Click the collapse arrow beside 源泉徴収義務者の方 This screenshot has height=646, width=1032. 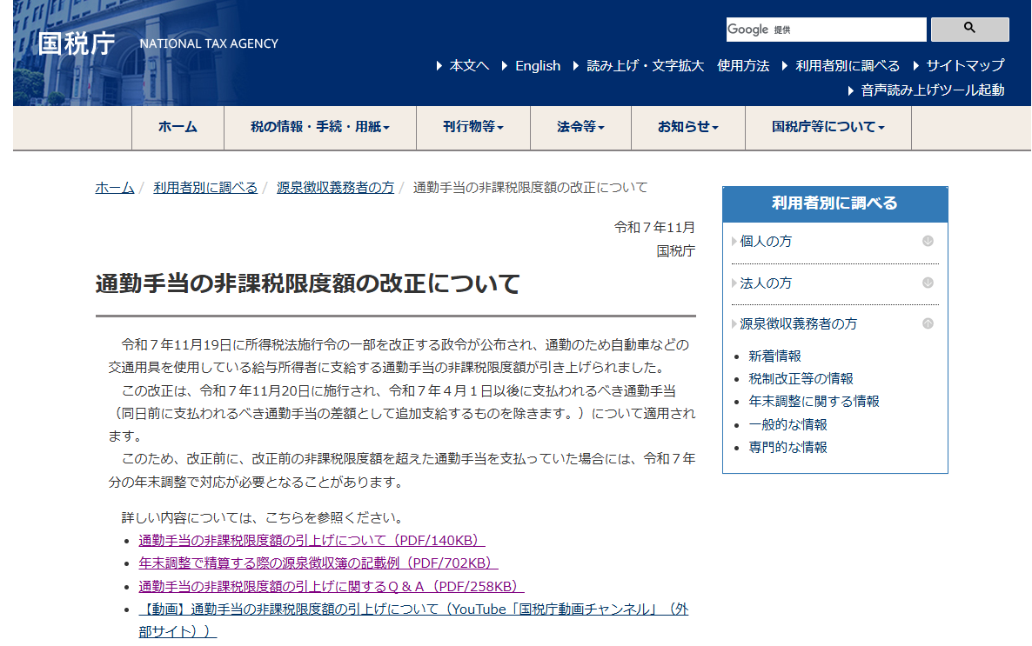point(928,323)
